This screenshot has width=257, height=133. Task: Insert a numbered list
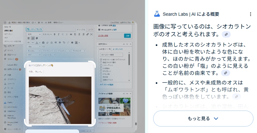67,34
